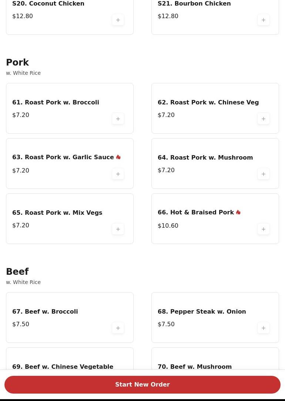Viewport: 285px width, 401px height.
Task: Add 67. Beef w. Broccoli plus icon
Action: (x=118, y=328)
